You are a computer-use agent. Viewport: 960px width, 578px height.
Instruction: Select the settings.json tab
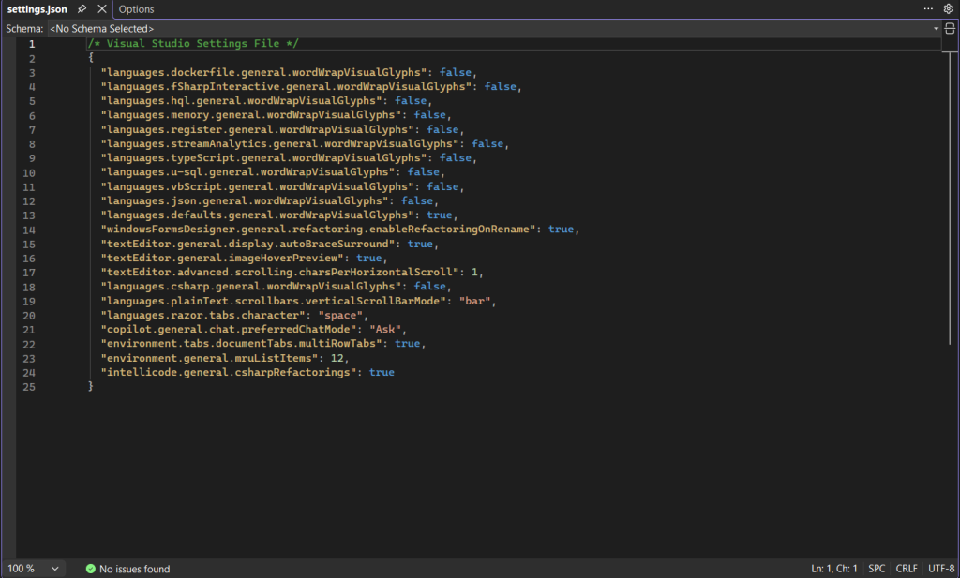(37, 9)
